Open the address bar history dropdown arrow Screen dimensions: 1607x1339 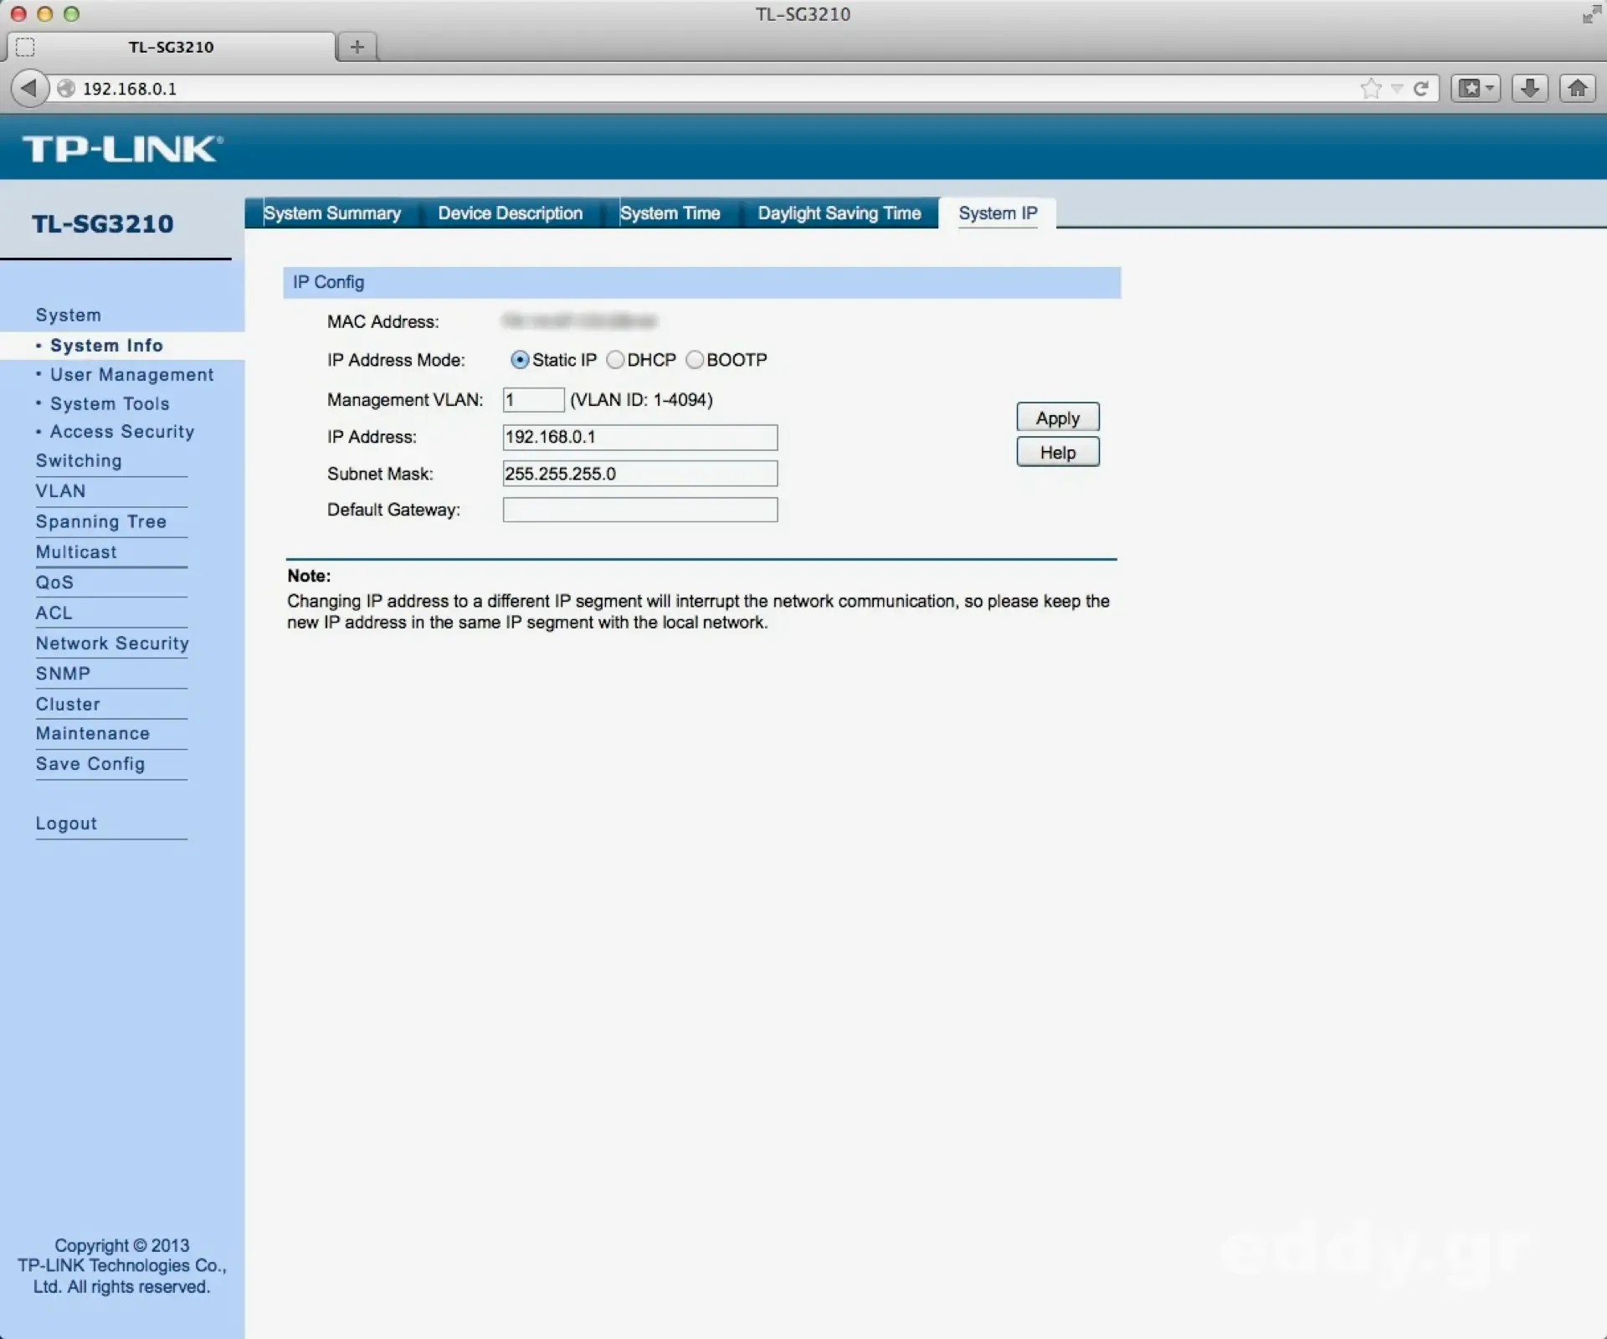(x=1397, y=89)
